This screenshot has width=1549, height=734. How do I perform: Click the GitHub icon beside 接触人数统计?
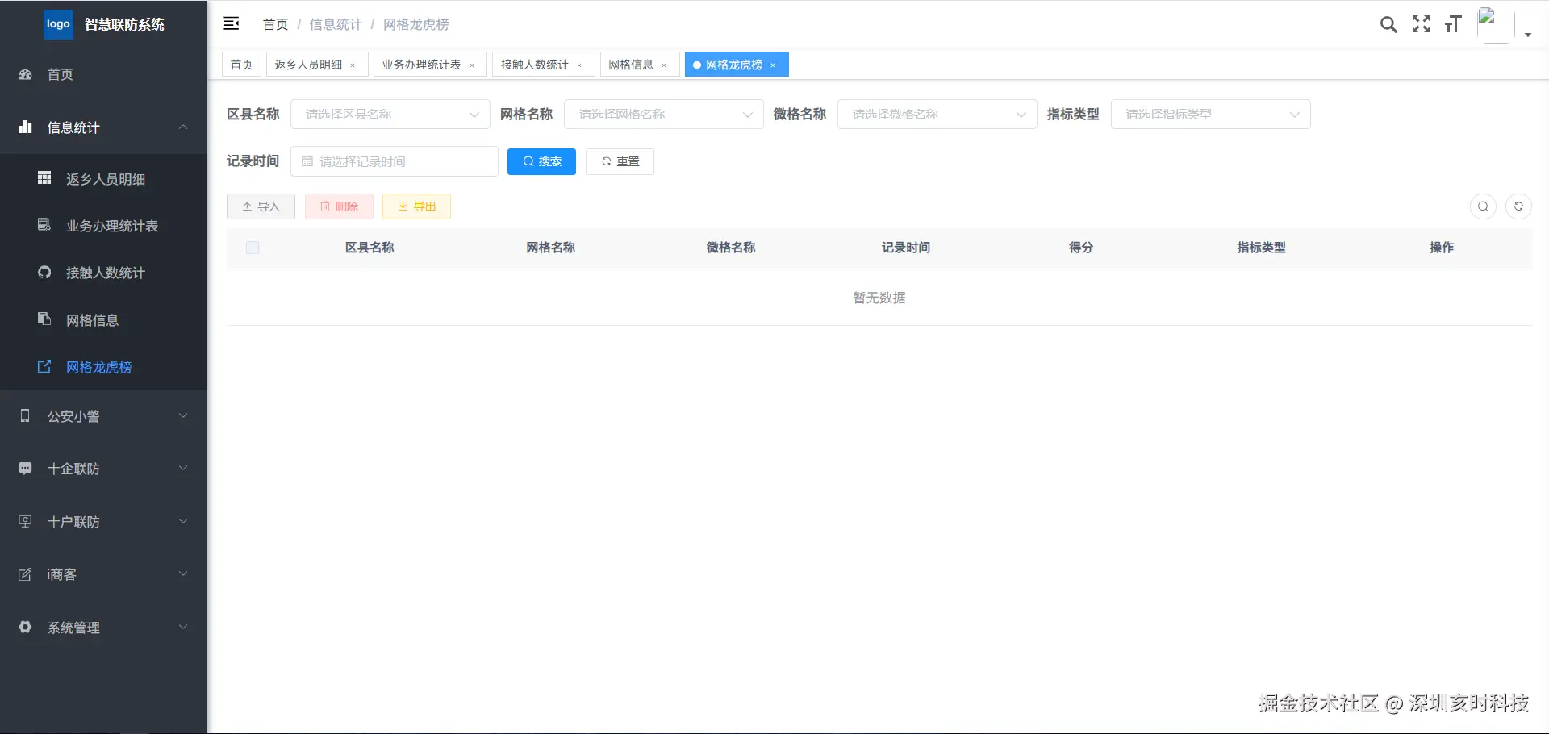click(x=44, y=273)
